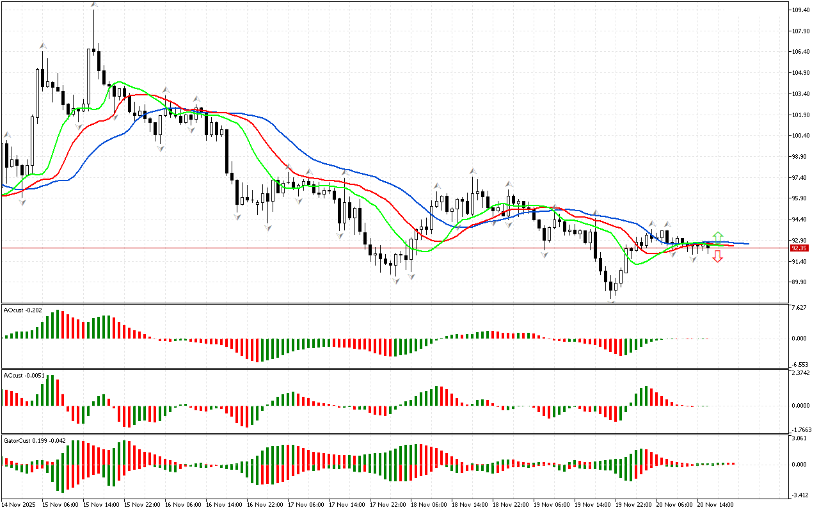Click the up fractal at the chart's far left

[x=8, y=135]
